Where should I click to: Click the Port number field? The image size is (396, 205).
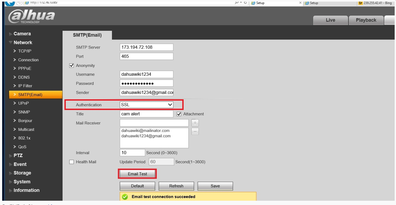pyautogui.click(x=147, y=56)
